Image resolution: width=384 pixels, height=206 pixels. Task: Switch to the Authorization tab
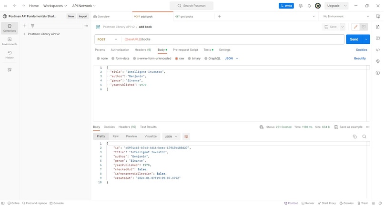click(120, 50)
